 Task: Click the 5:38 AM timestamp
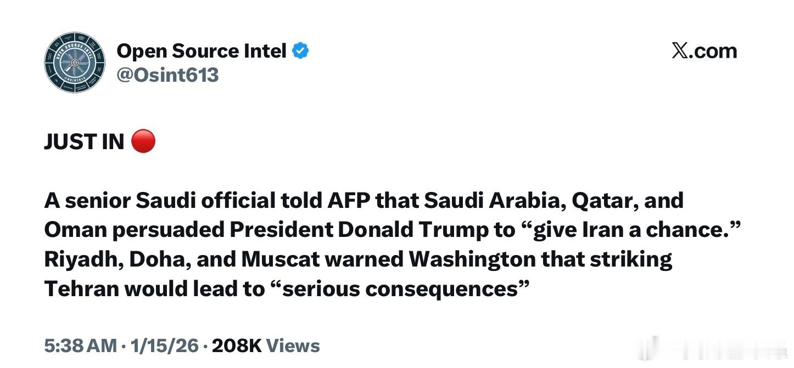[x=80, y=346]
